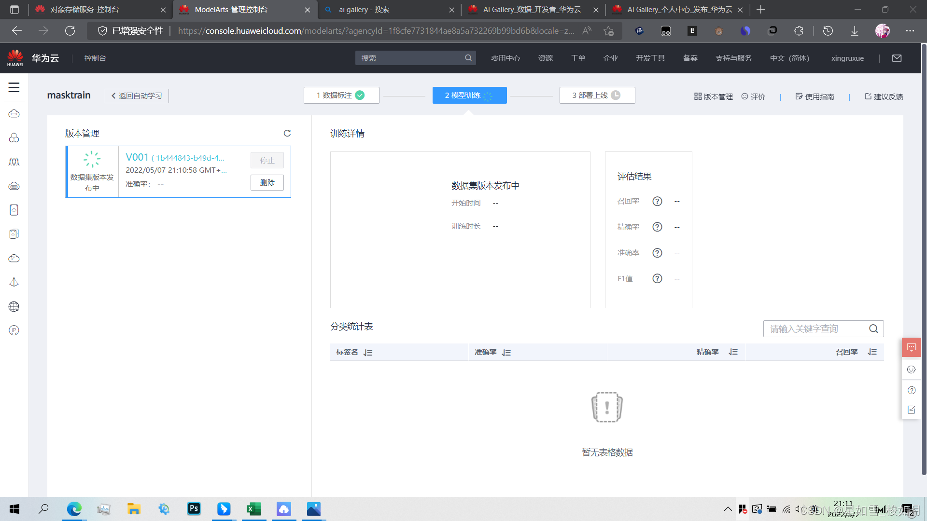The width and height of the screenshot is (927, 521).
Task: Go to step 1 data labeling
Action: click(x=341, y=95)
